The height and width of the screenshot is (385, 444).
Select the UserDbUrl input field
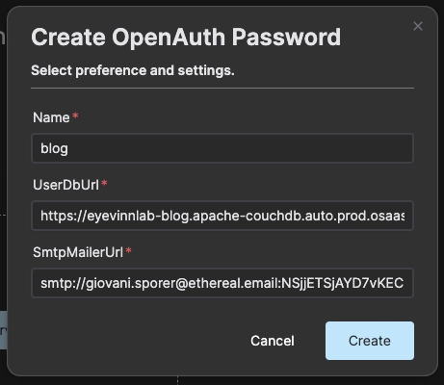(222, 216)
